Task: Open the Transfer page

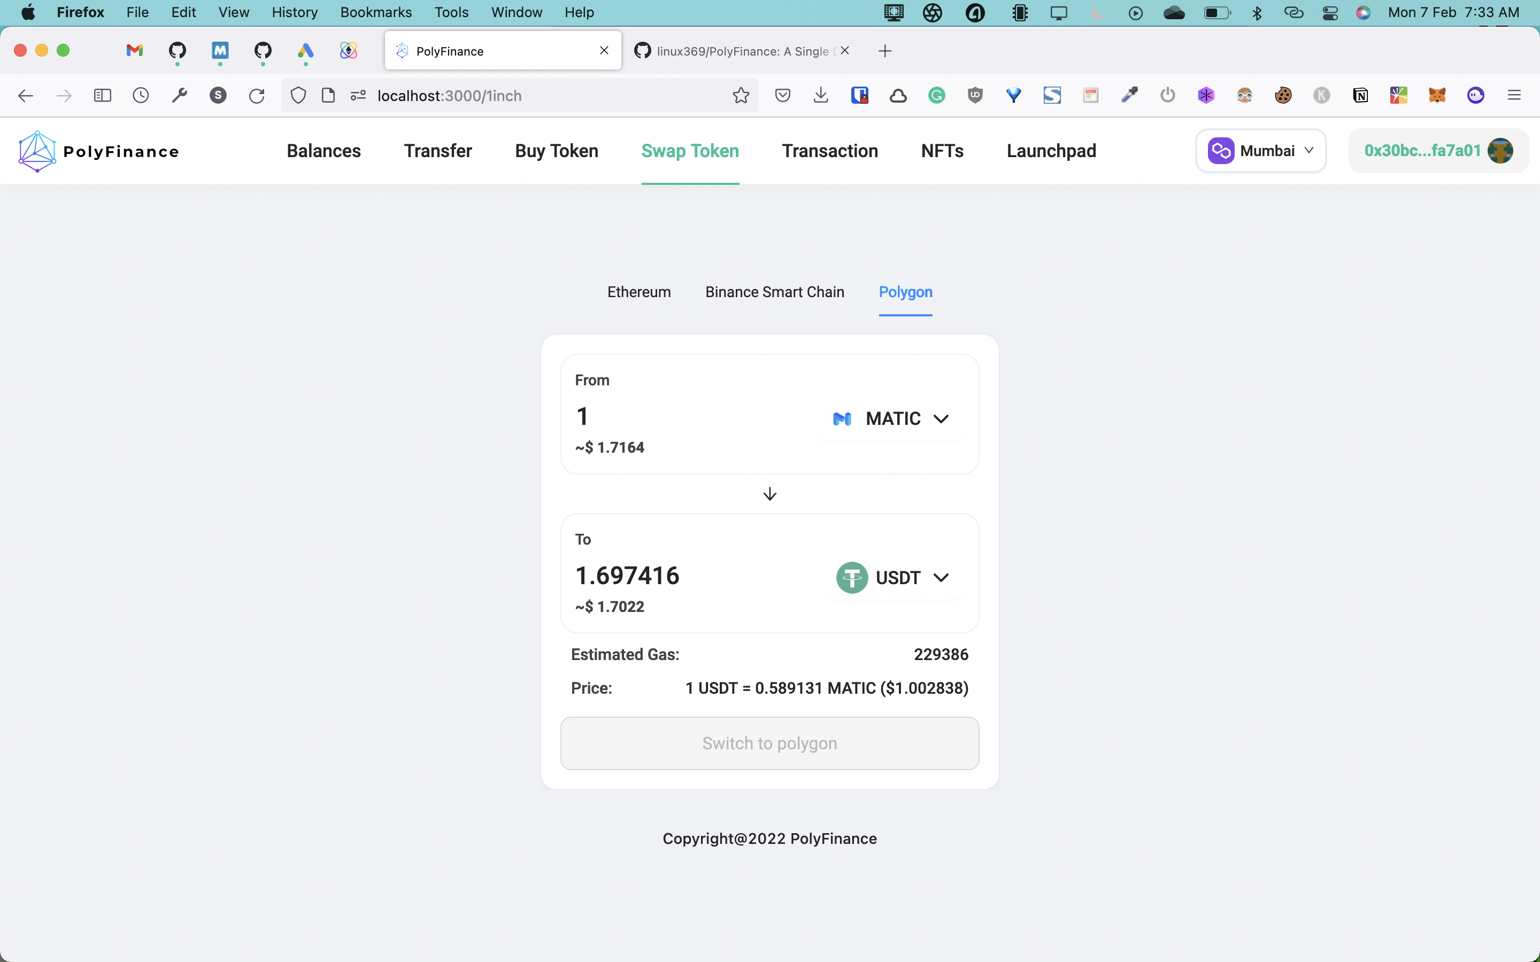Action: coord(438,151)
